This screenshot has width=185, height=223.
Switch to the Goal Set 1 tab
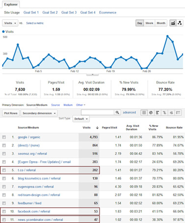tap(31, 12)
